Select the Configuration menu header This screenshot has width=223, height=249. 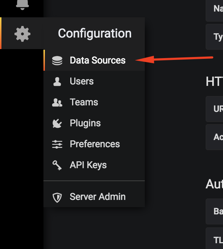click(x=94, y=34)
